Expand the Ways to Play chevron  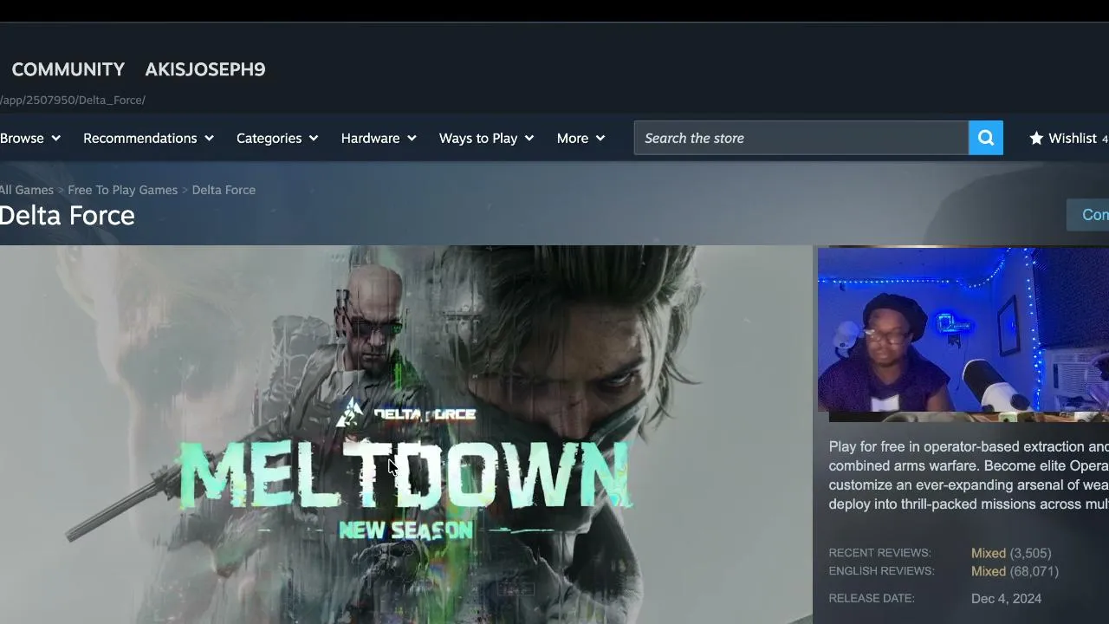(x=529, y=138)
